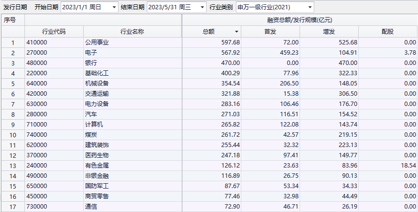Sort by the 首发 column header
Image resolution: width=418 pixels, height=212 pixels.
point(270,32)
